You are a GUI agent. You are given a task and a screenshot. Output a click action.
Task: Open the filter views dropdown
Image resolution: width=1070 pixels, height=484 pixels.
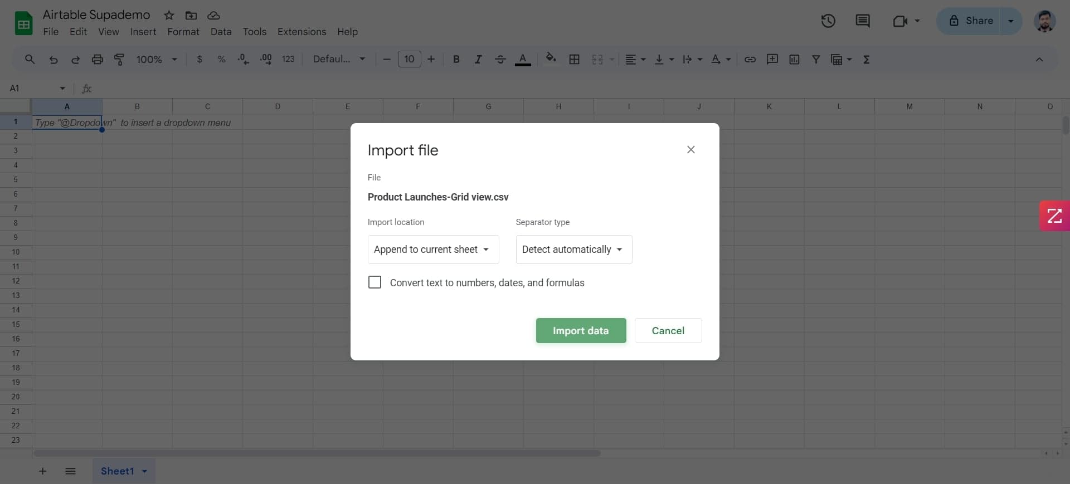pyautogui.click(x=842, y=59)
